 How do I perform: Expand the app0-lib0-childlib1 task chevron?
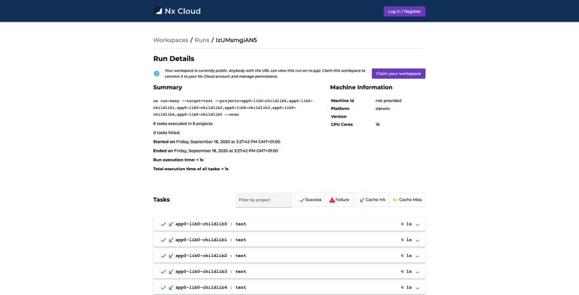click(x=418, y=240)
